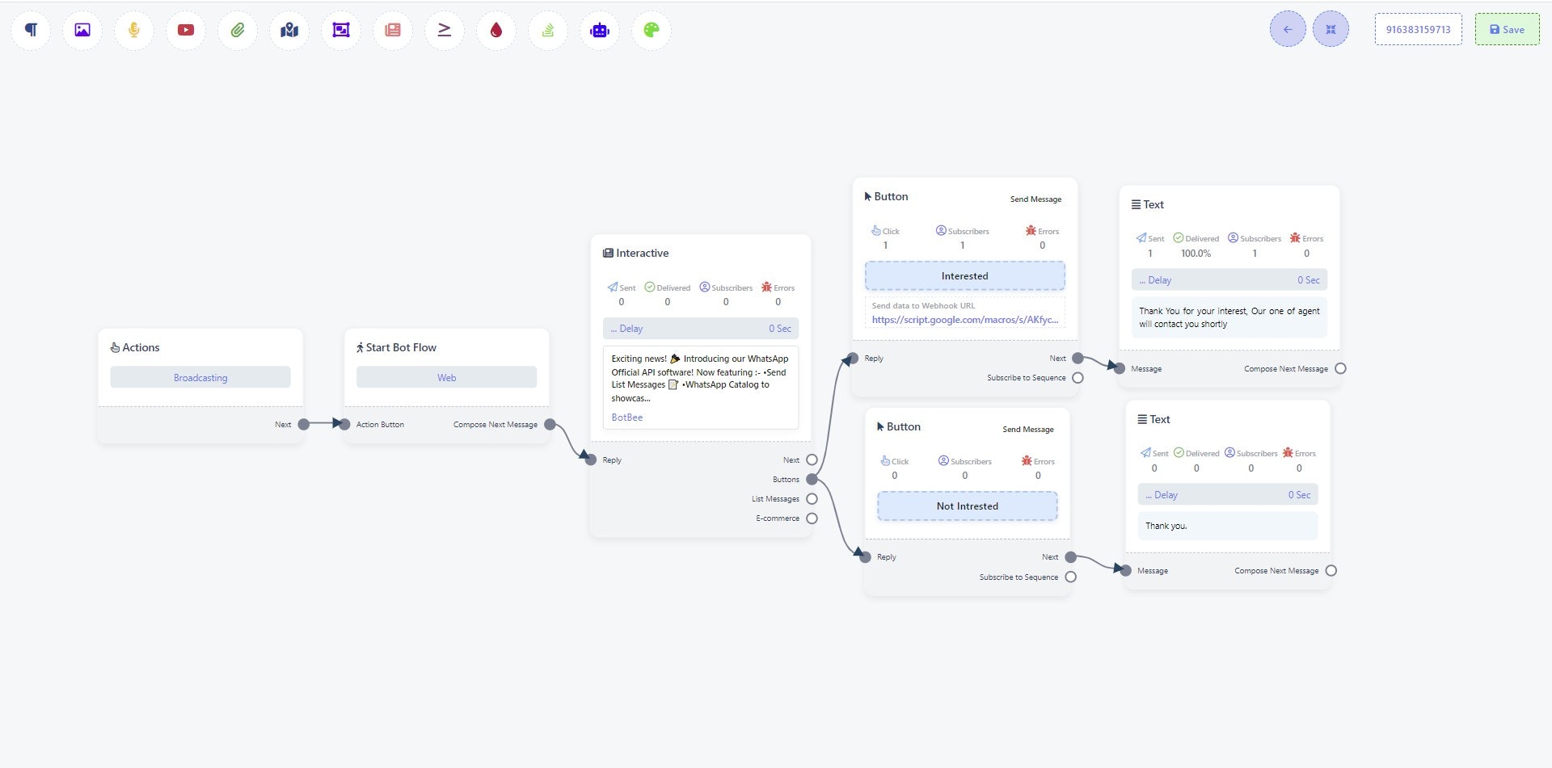Click Send Message label on Interested node
Viewport: 1552px width, 768px height.
pos(1035,199)
